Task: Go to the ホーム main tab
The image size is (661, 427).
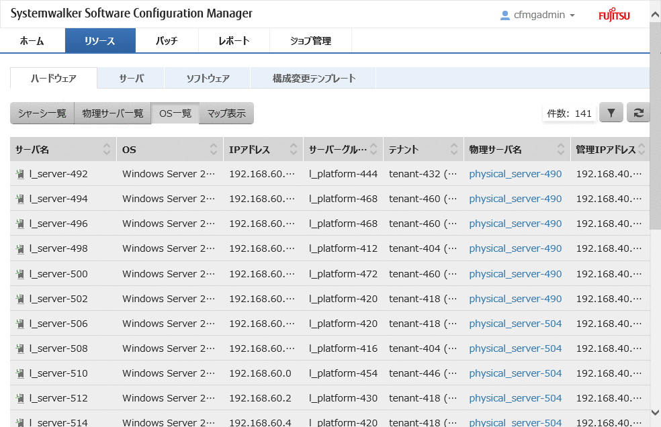Action: pyautogui.click(x=32, y=40)
